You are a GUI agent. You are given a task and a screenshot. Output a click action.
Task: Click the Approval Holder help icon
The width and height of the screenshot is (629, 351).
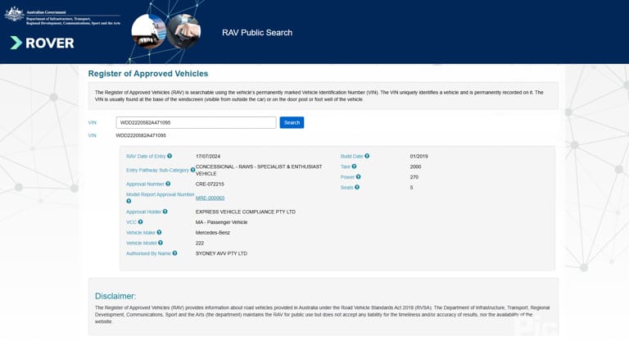tap(165, 212)
